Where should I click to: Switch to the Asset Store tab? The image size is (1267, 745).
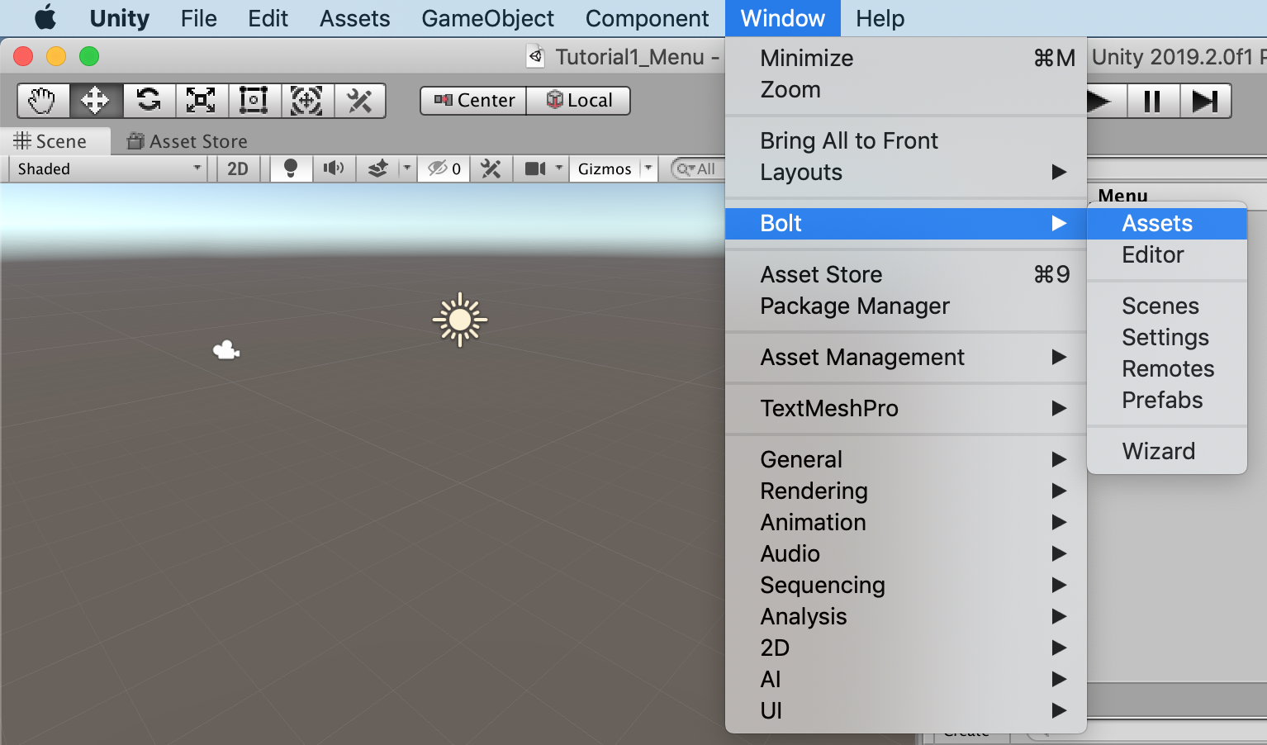[x=187, y=141]
